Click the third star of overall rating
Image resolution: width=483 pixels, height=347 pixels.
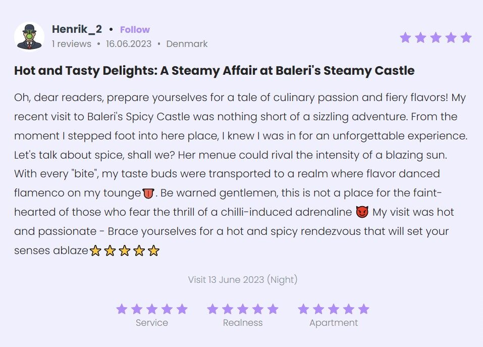tap(436, 37)
